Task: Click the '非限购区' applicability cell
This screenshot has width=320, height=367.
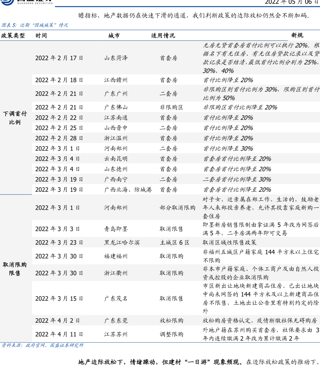Action: click(x=171, y=107)
